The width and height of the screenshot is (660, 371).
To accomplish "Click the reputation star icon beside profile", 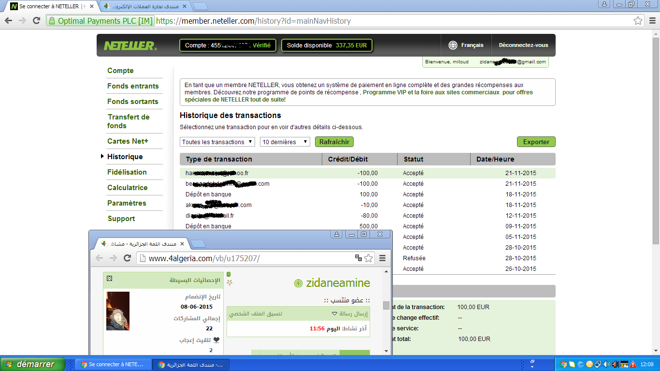I will click(230, 282).
